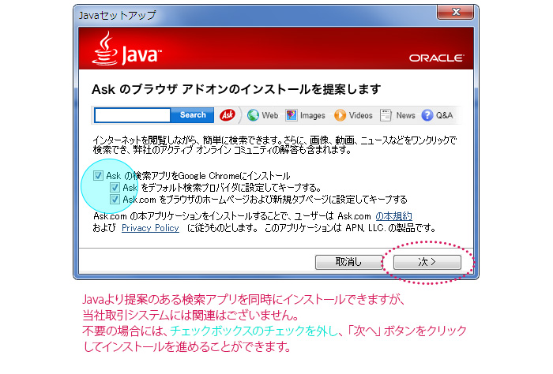Image resolution: width=553 pixels, height=374 pixels.
Task: Click the News label in Ask toolbar
Action: 405,115
